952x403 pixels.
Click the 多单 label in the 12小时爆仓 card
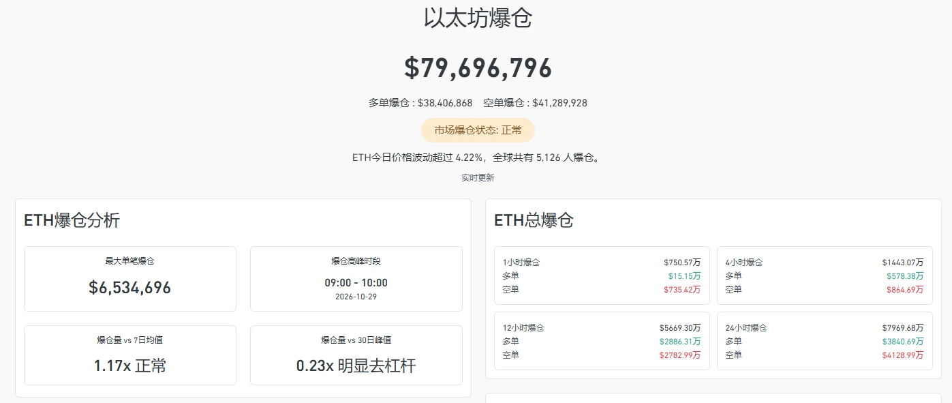pyautogui.click(x=511, y=342)
